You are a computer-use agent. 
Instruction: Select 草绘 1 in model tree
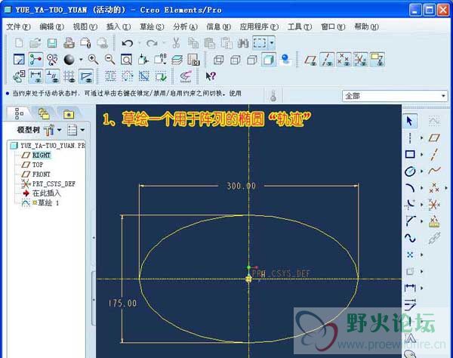48,203
